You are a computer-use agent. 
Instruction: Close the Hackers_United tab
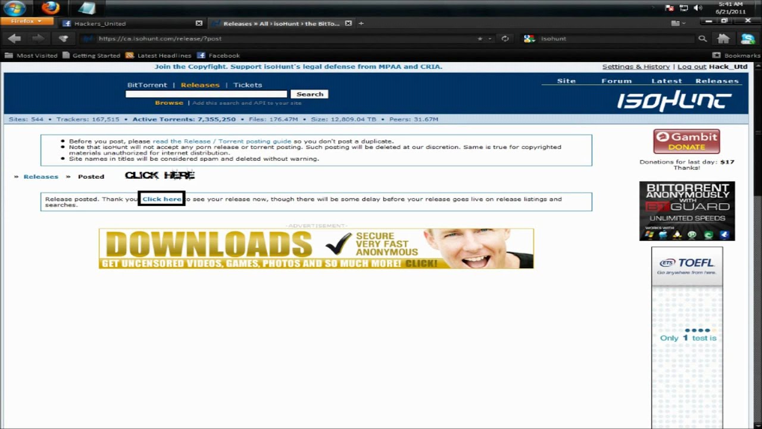click(x=199, y=23)
